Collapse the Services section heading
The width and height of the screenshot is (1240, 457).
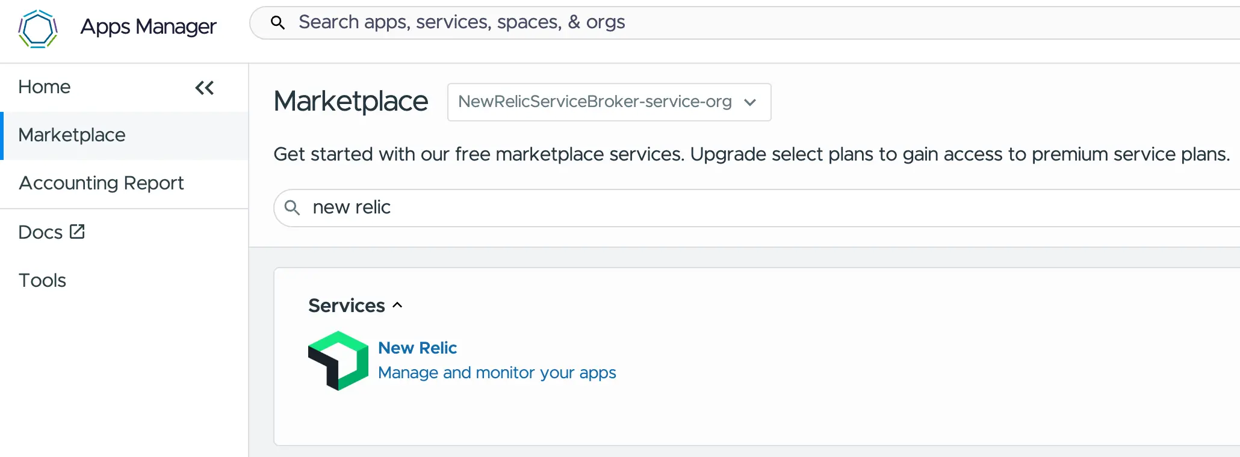coord(347,305)
